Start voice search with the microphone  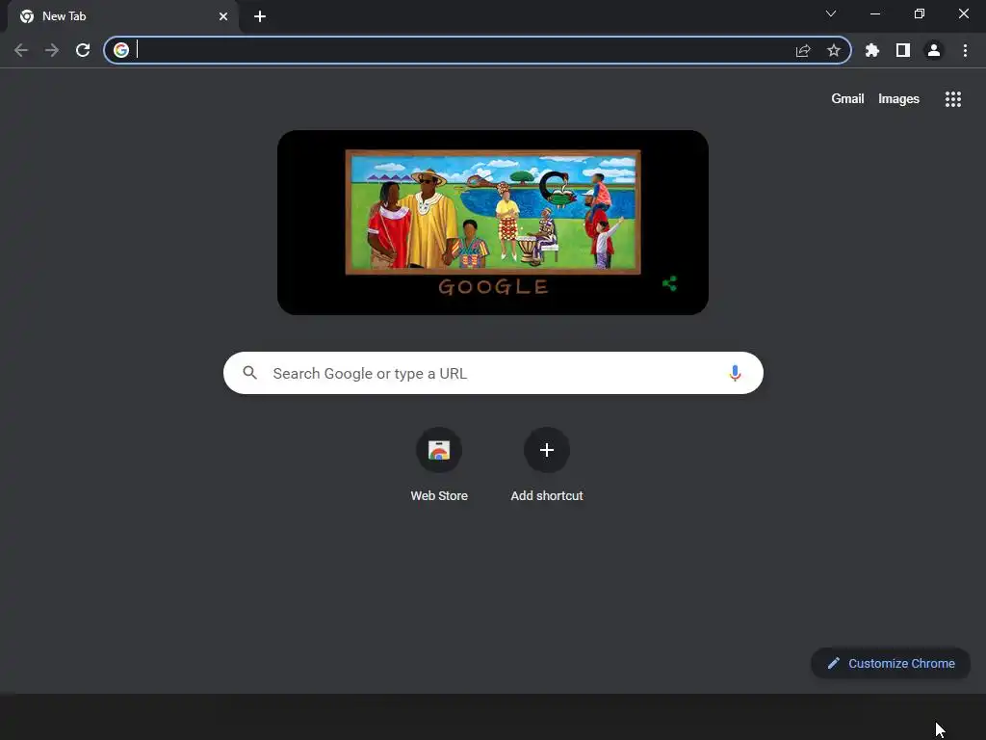(735, 373)
